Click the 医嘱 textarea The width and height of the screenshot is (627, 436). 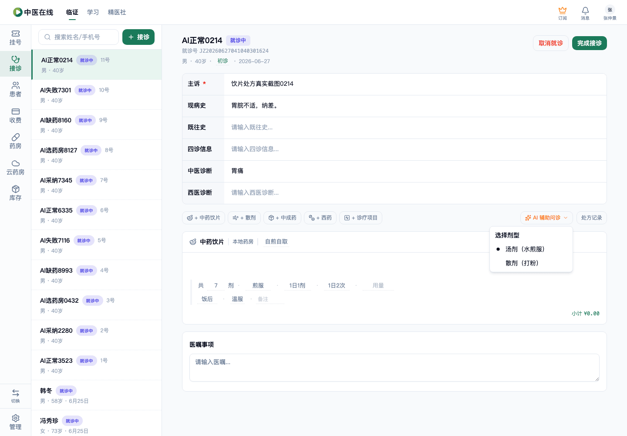394,368
